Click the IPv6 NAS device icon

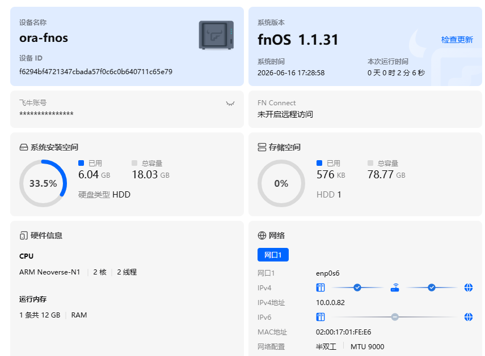[320, 317]
